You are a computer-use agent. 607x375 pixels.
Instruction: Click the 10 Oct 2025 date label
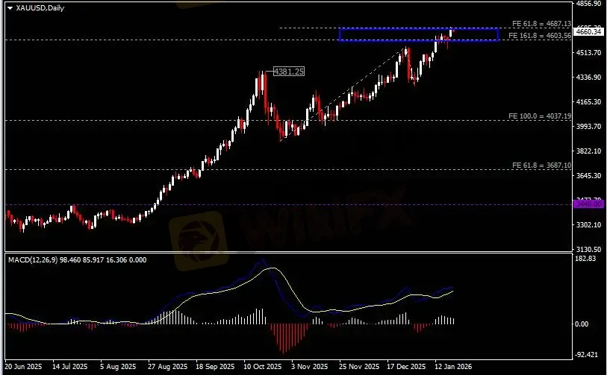(x=263, y=367)
